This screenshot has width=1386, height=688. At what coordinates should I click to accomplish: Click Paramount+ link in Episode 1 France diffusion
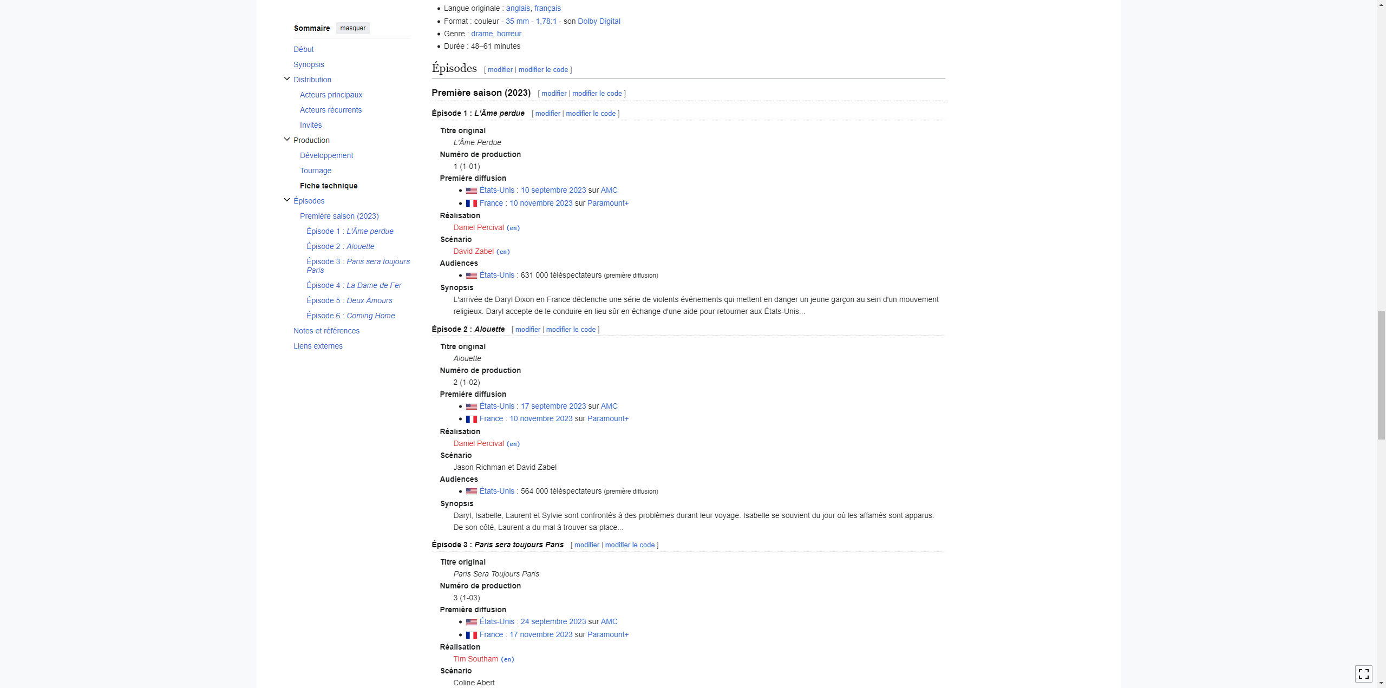click(x=607, y=203)
